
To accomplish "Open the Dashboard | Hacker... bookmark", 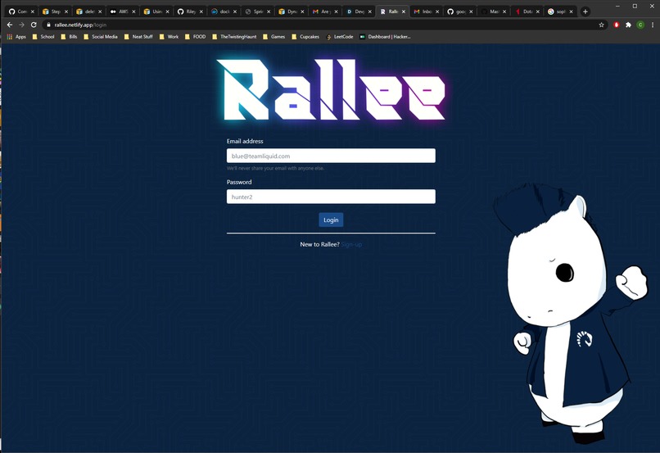I will (385, 37).
